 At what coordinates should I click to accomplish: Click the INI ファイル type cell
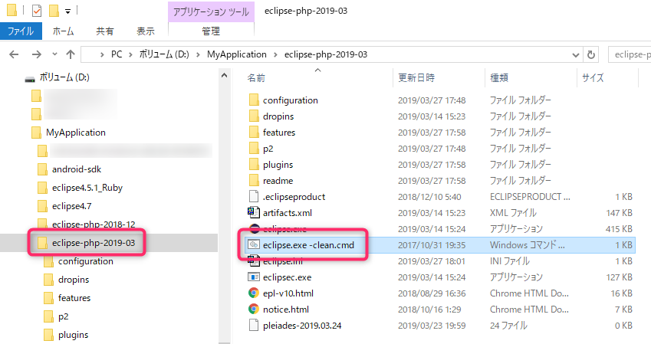[x=509, y=261]
